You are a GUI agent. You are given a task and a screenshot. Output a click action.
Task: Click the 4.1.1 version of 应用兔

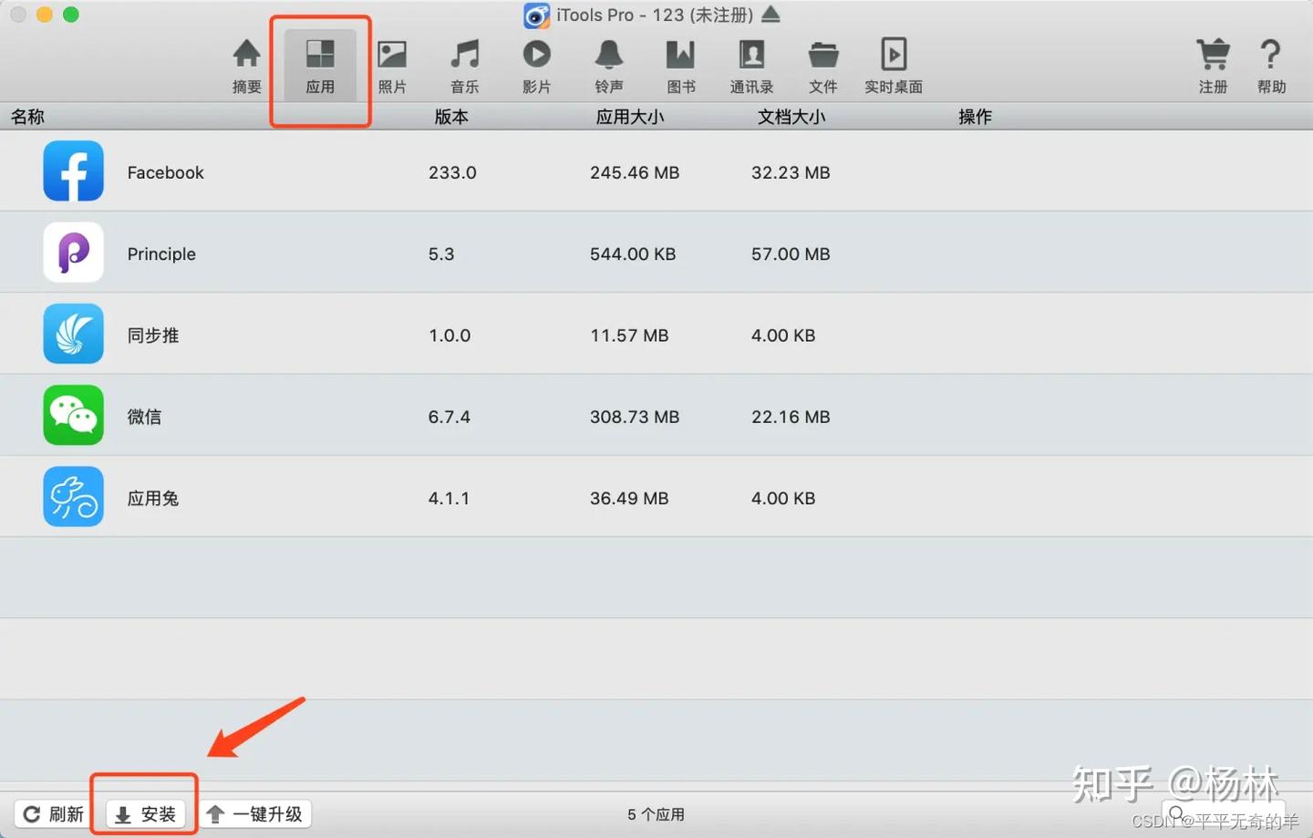(449, 498)
